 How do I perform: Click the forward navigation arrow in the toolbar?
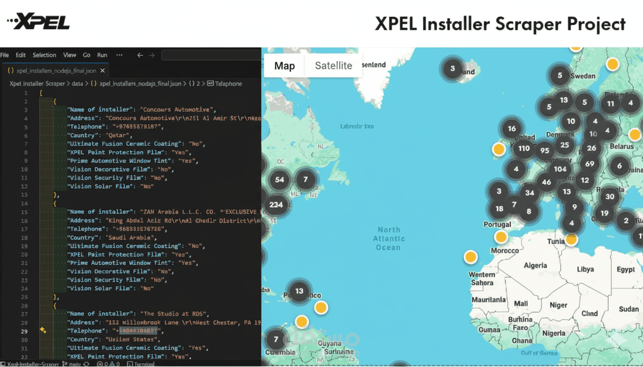(152, 55)
